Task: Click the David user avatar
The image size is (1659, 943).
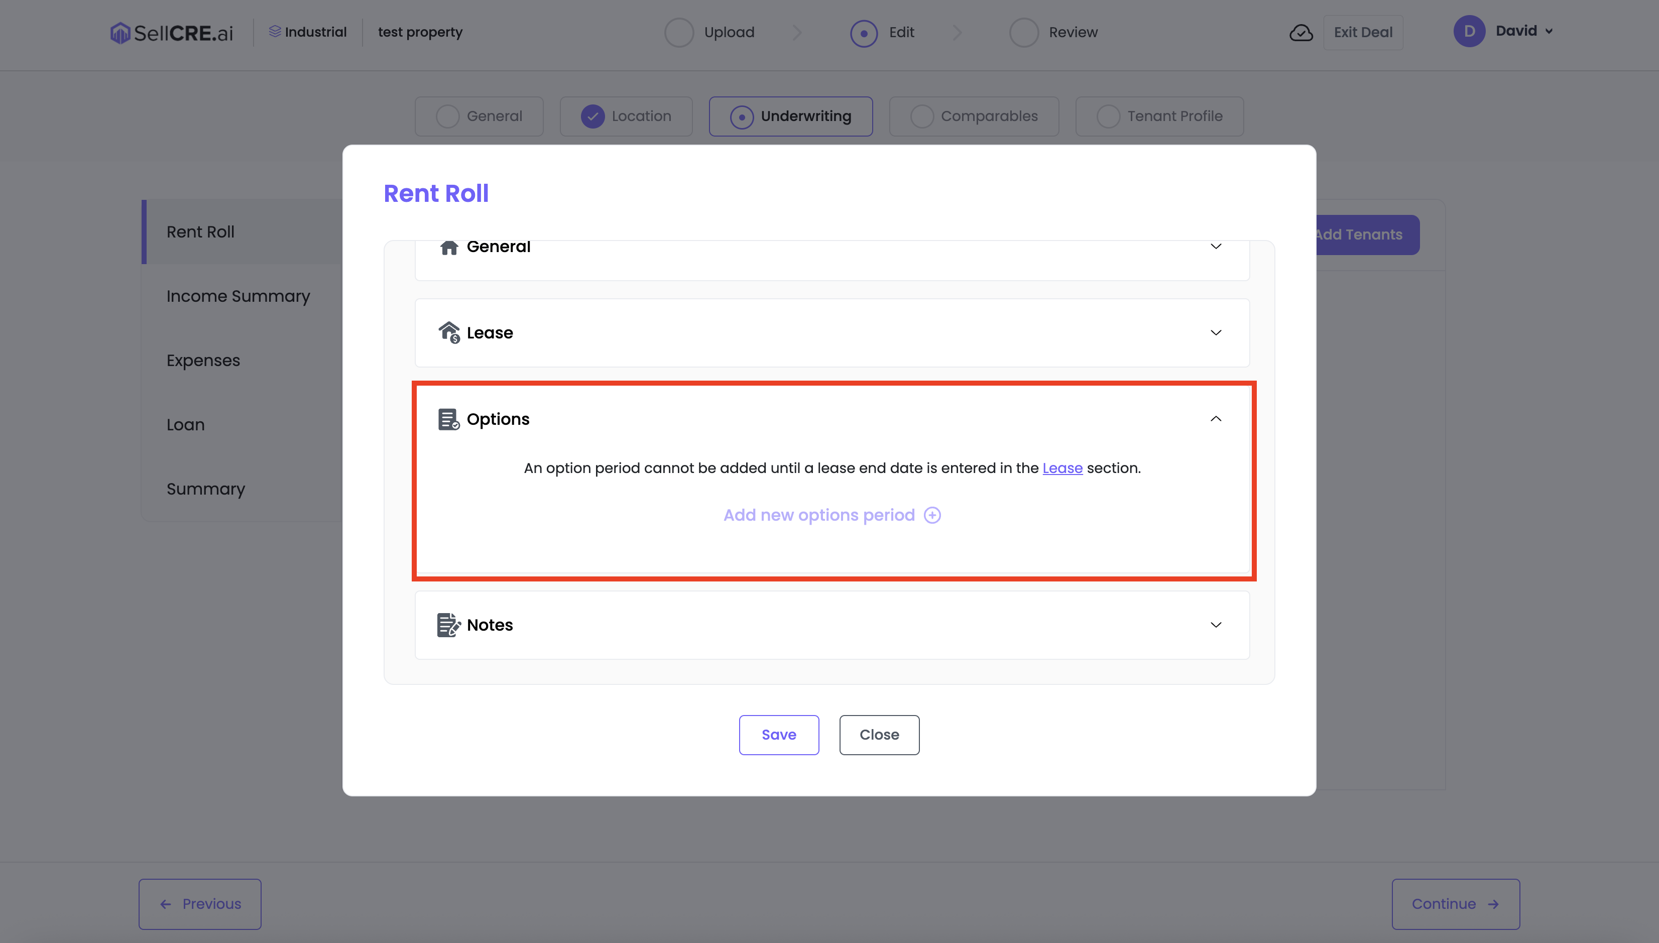Action: [x=1469, y=31]
